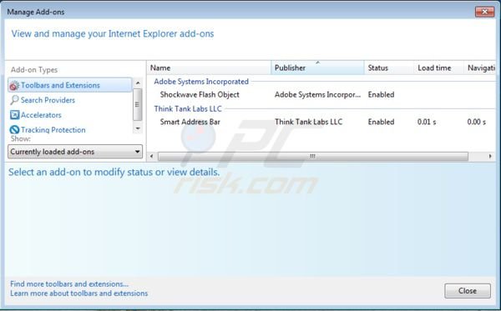Open Search Providers add-on type
Viewport: 501px width, 311px height.
click(48, 100)
